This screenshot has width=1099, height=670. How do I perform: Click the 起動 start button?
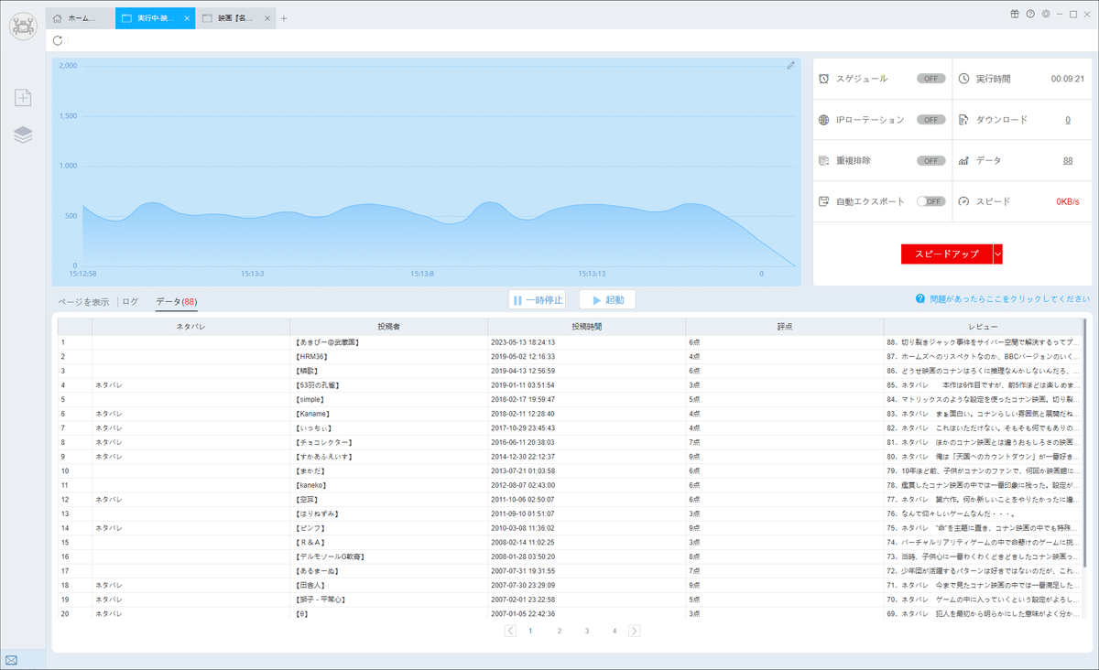coord(607,299)
